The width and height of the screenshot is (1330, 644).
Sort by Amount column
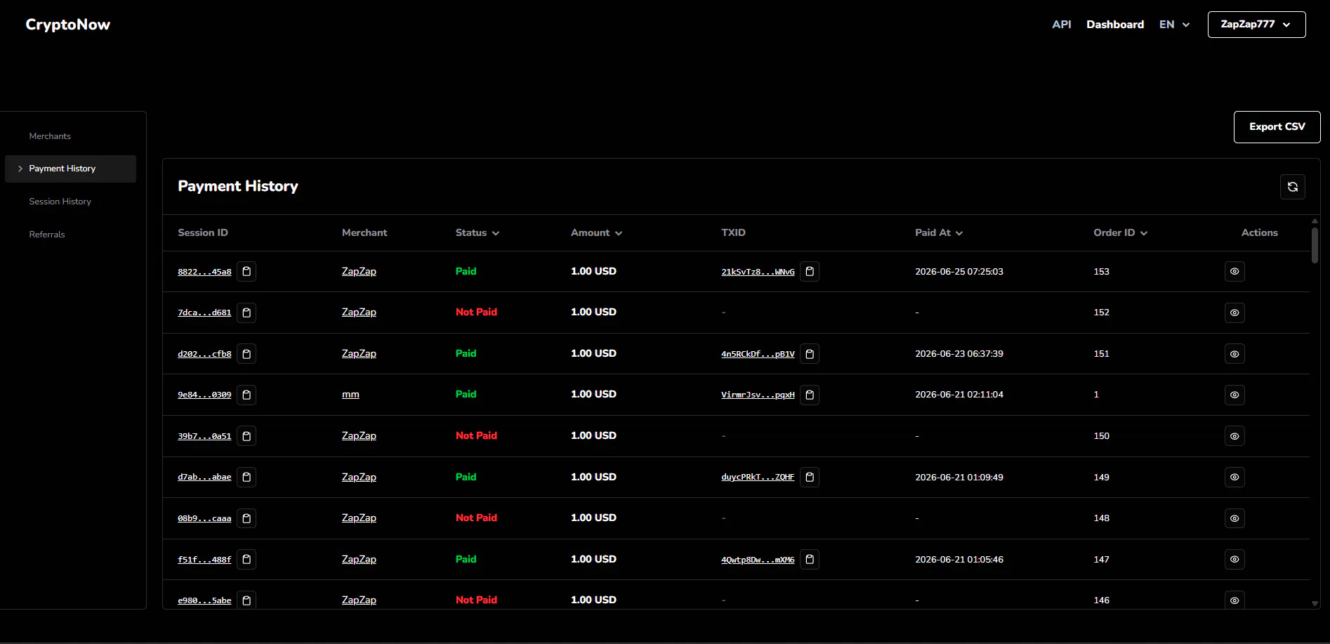coord(596,232)
